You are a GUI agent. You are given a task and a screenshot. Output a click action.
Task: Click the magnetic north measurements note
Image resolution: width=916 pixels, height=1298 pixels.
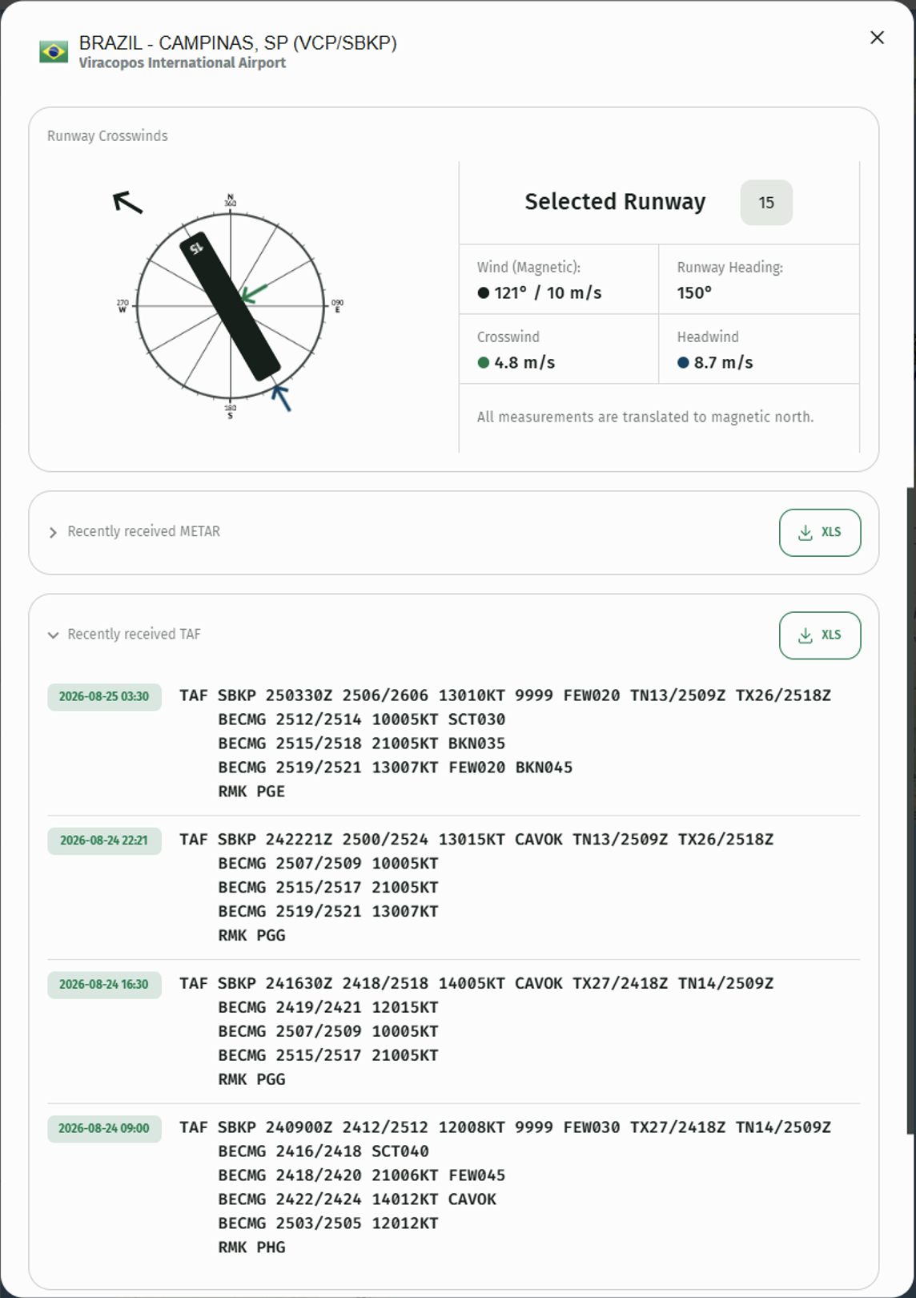(x=645, y=417)
